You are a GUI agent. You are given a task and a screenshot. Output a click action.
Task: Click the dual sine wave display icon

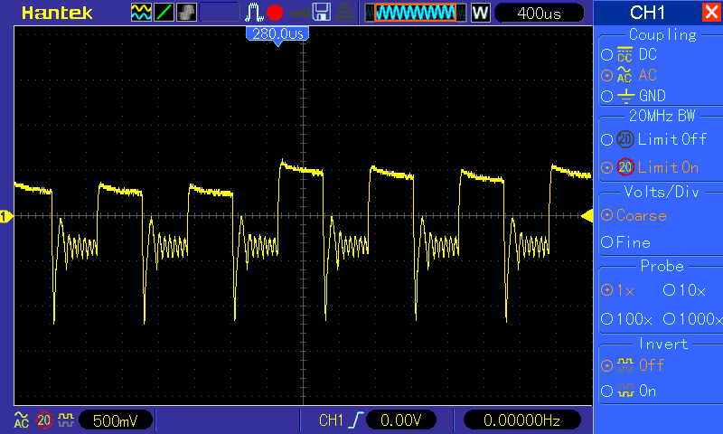coord(141,13)
